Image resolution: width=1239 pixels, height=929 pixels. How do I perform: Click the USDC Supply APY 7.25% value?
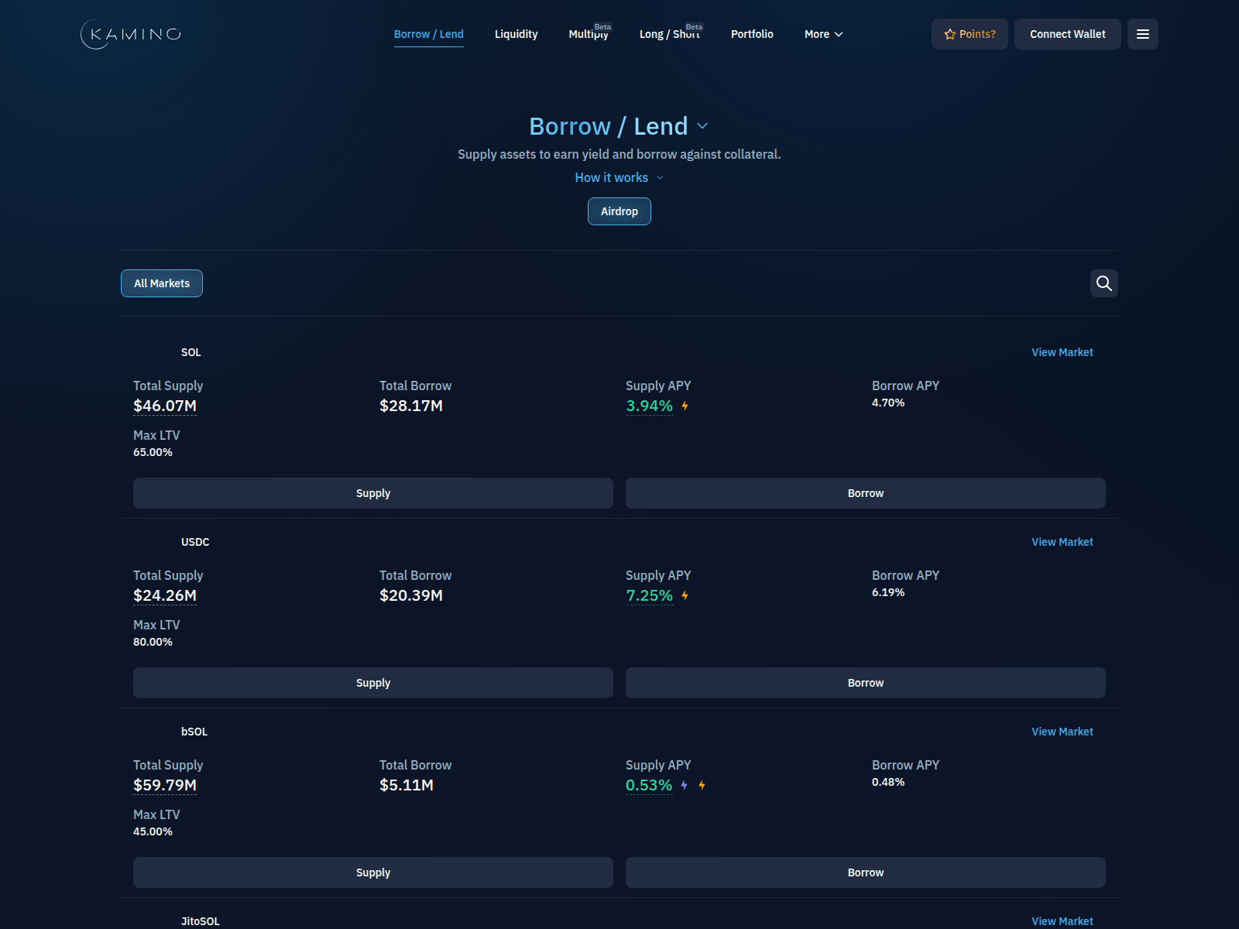650,595
